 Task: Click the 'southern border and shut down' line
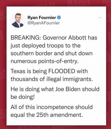(52, 53)
